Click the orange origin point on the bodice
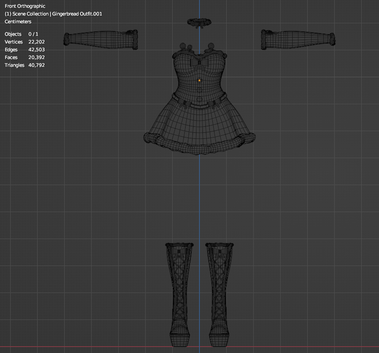379x353 pixels. coord(199,80)
